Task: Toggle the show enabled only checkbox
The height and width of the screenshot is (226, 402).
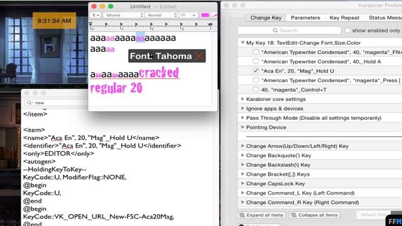Action: [347, 30]
